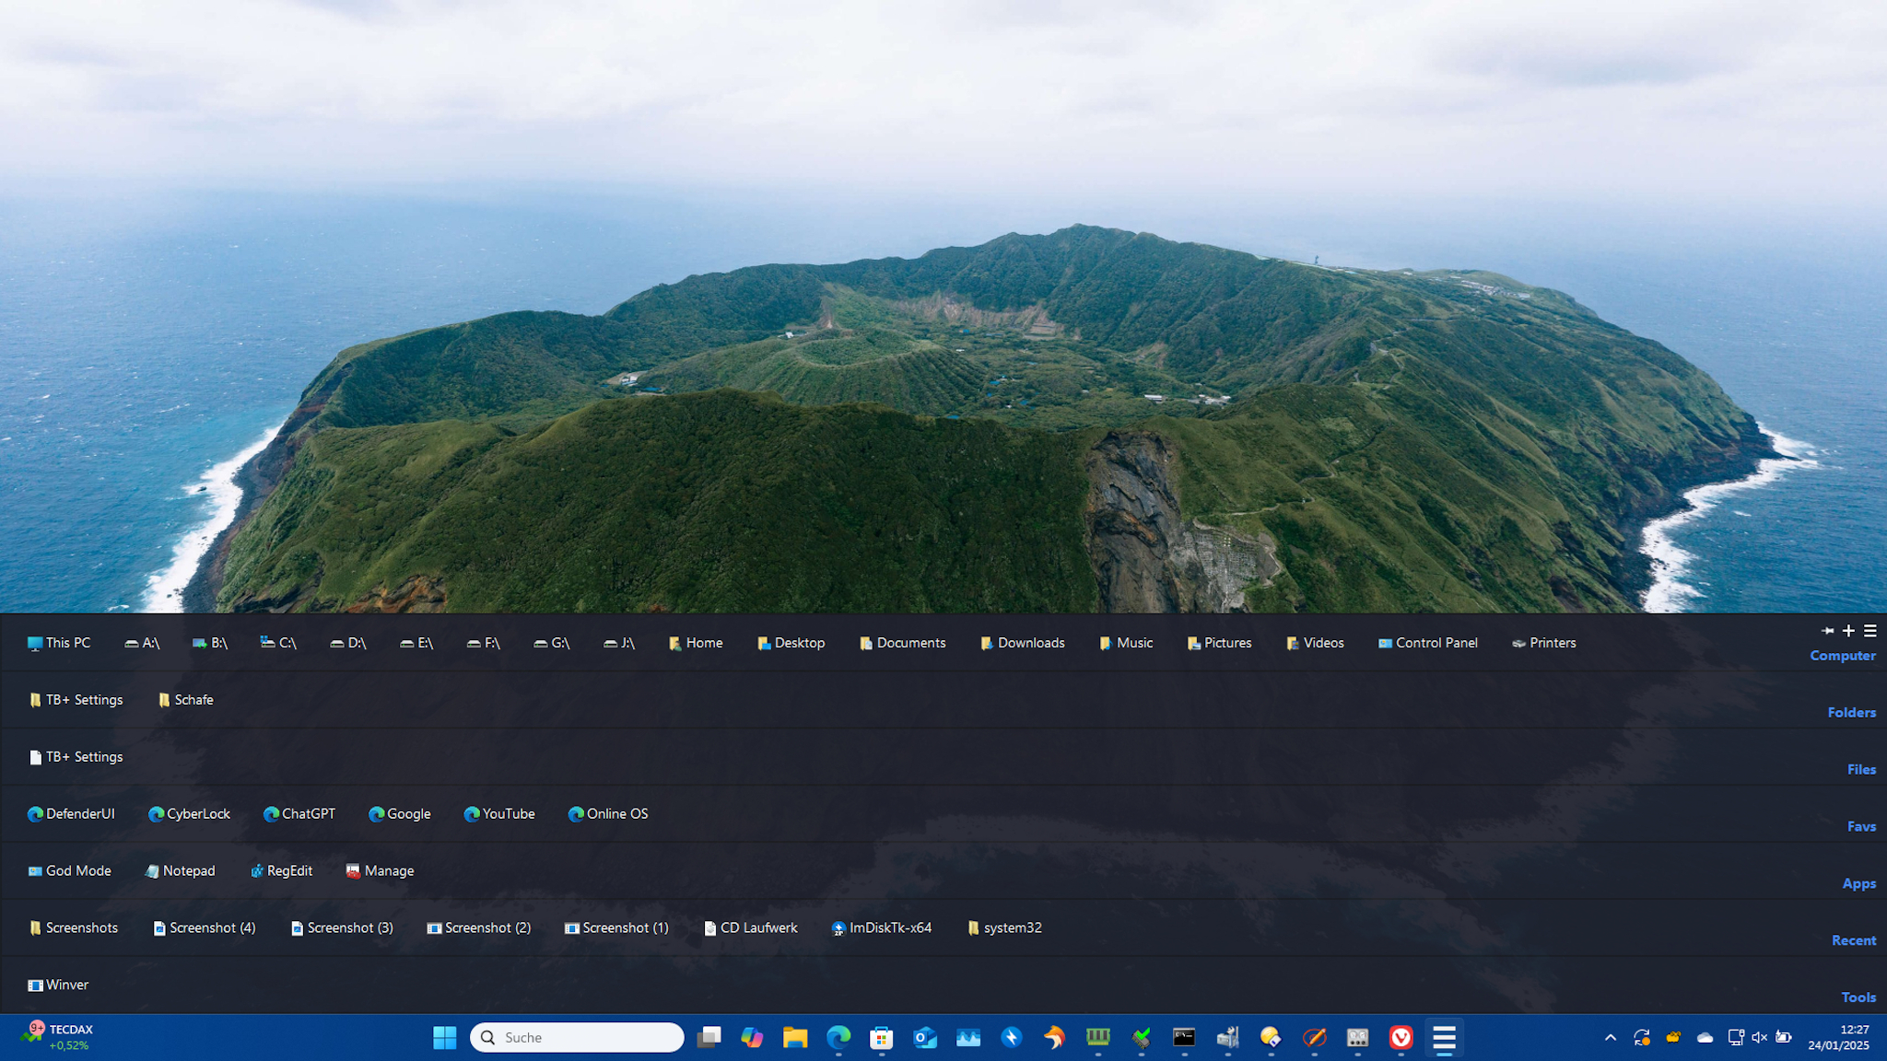Click inside the Suche search field
Image resolution: width=1887 pixels, height=1061 pixels.
(576, 1037)
